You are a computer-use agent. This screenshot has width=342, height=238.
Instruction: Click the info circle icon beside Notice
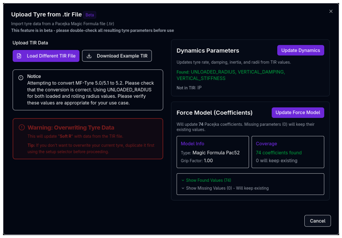click(x=21, y=78)
